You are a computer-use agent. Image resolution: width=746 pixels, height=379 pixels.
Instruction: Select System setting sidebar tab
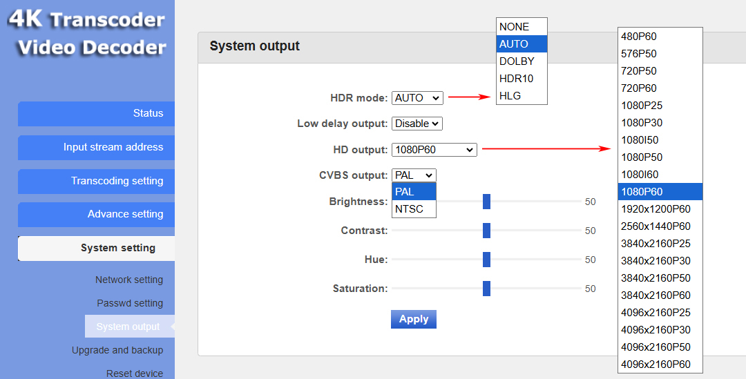click(96, 249)
